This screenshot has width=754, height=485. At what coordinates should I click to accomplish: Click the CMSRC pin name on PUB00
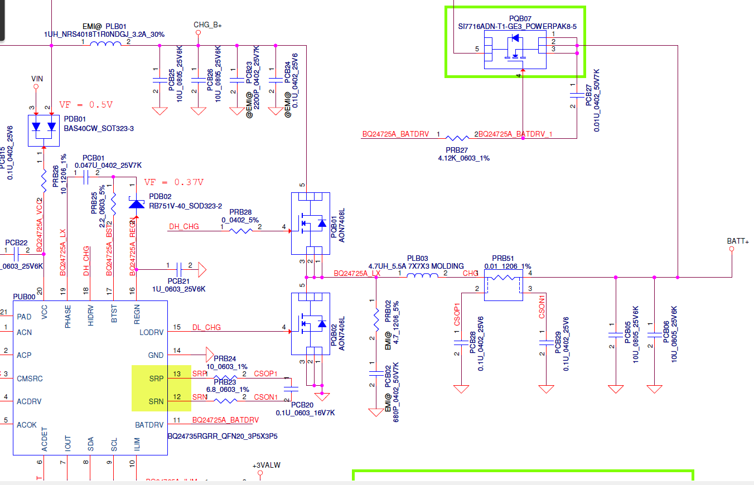(30, 379)
